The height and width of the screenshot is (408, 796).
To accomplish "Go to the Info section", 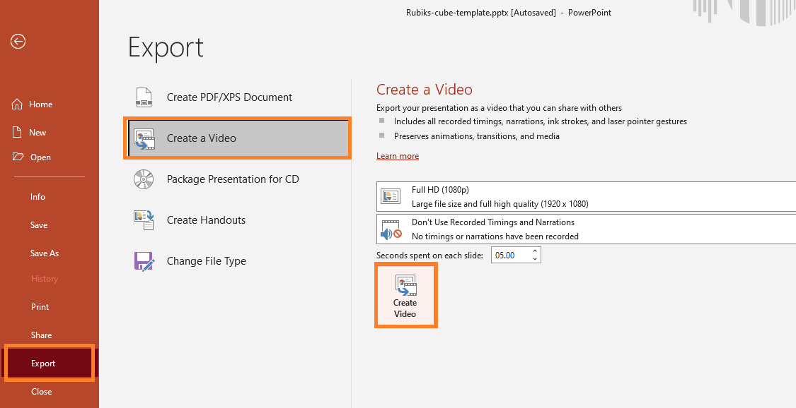I will [x=38, y=196].
